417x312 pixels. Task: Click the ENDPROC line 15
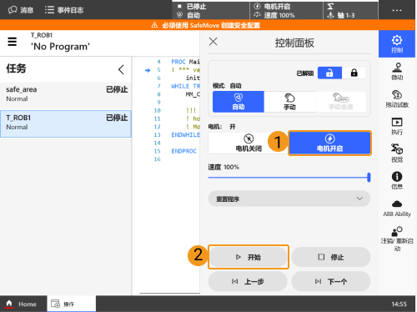pos(183,151)
